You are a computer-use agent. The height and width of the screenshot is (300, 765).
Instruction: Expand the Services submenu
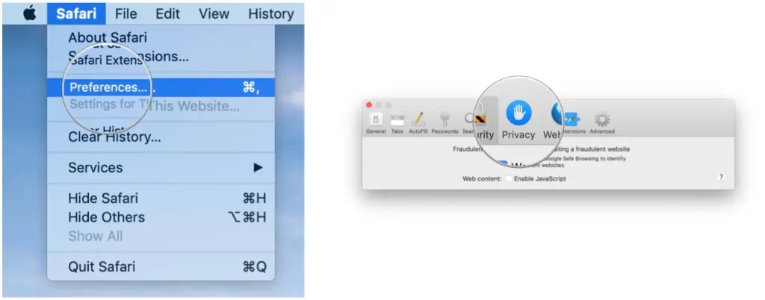(x=161, y=167)
